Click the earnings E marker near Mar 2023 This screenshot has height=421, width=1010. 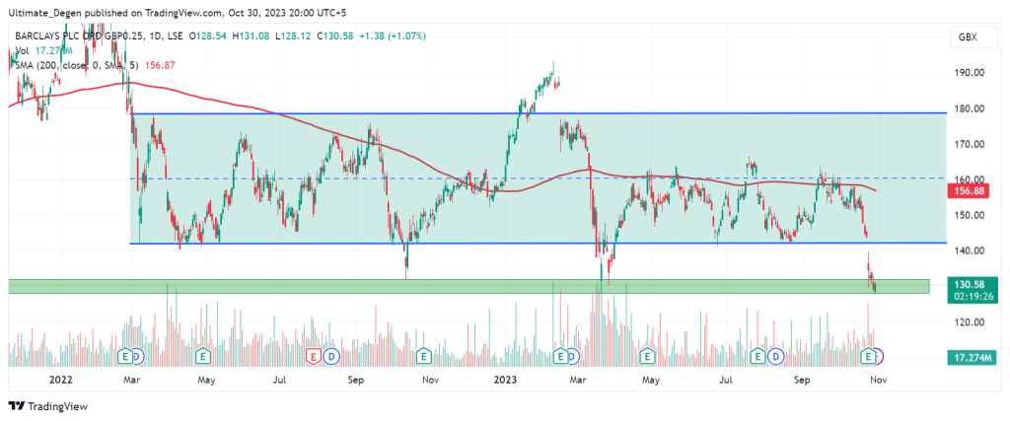(x=561, y=355)
